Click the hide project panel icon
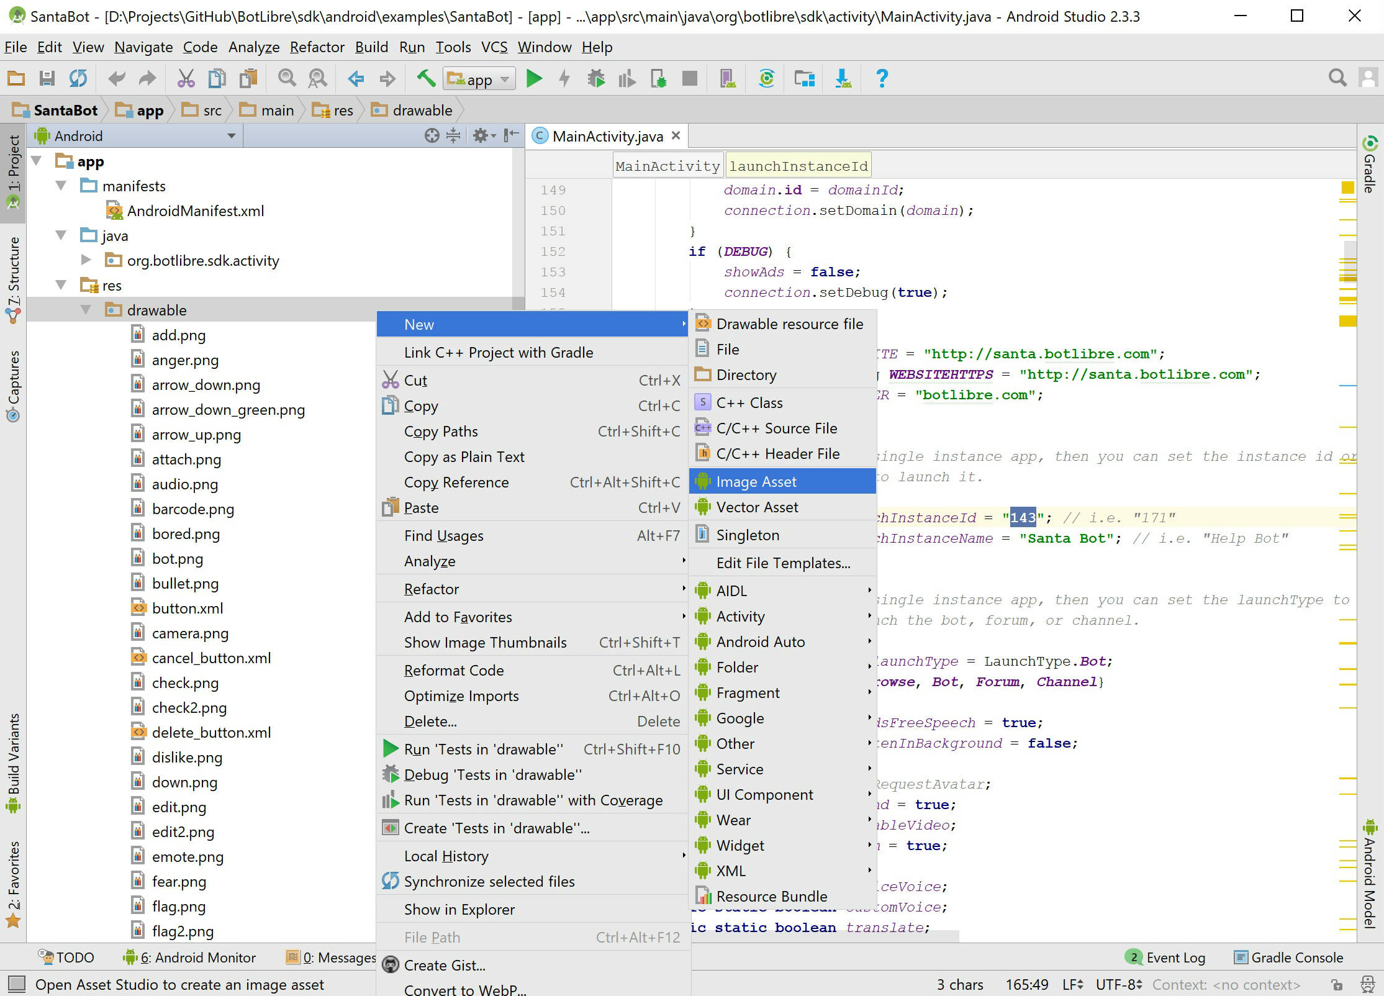The height and width of the screenshot is (996, 1384). click(x=511, y=135)
